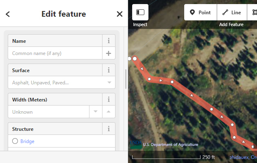Image resolution: width=257 pixels, height=163 pixels.
Task: Select the Bridge structure radio option
Action: click(15, 141)
